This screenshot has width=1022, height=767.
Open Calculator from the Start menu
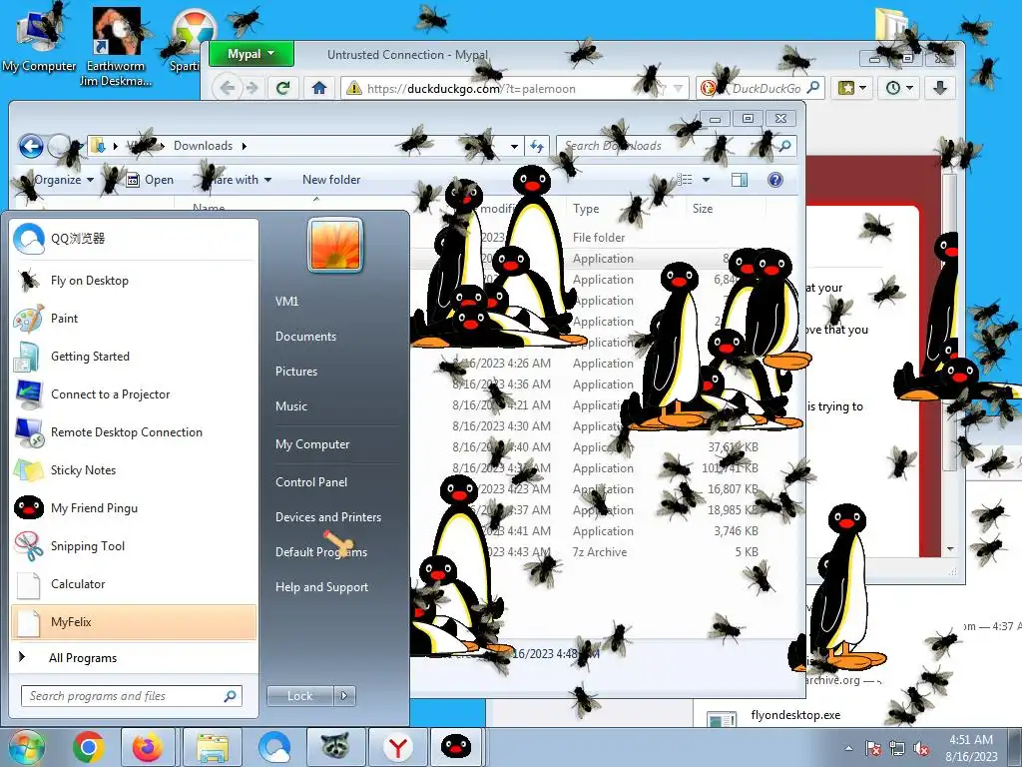(x=134, y=583)
